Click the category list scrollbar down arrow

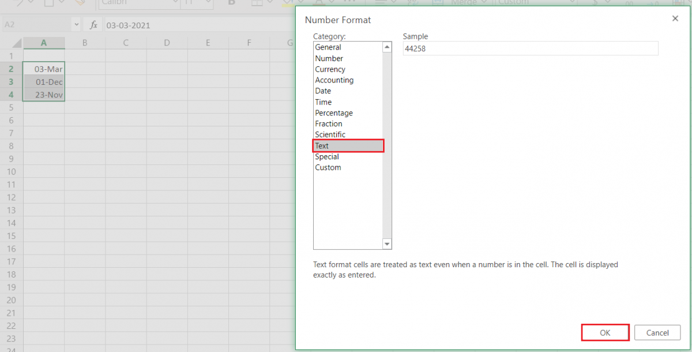click(386, 244)
